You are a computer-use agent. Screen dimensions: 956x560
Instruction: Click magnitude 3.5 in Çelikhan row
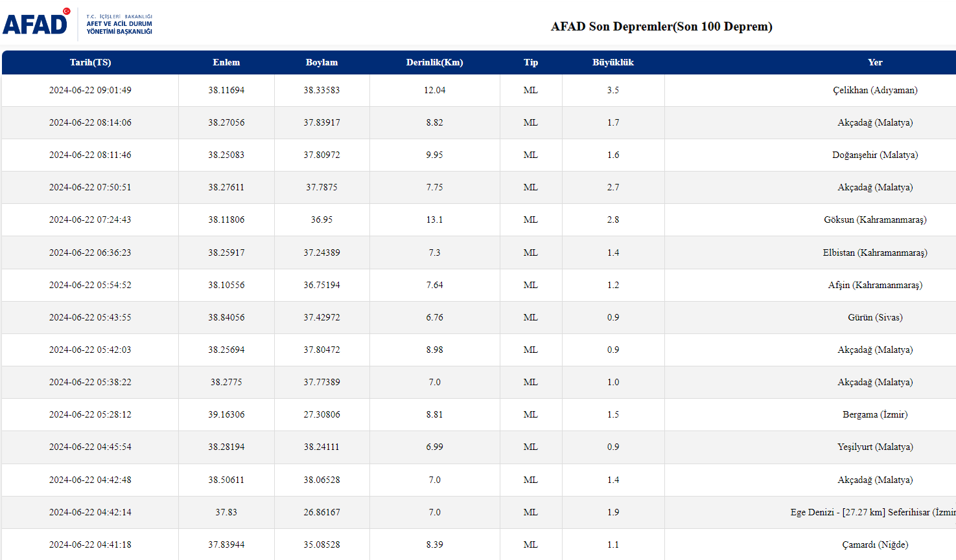click(613, 90)
